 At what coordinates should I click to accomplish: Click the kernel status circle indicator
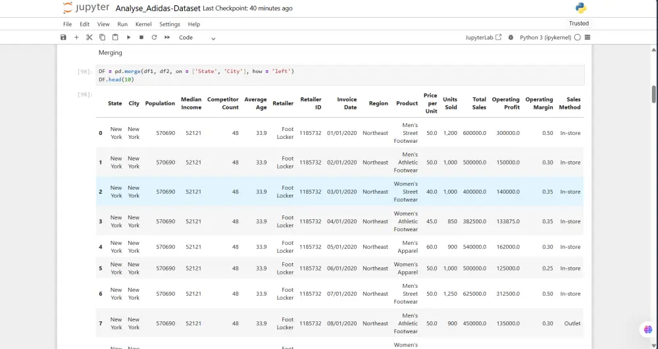[x=577, y=38]
